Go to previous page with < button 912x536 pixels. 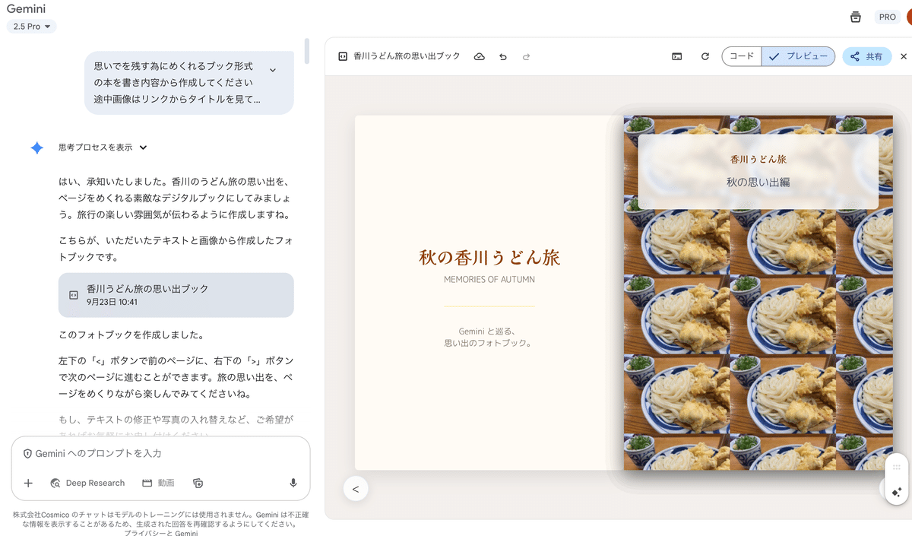pos(356,489)
